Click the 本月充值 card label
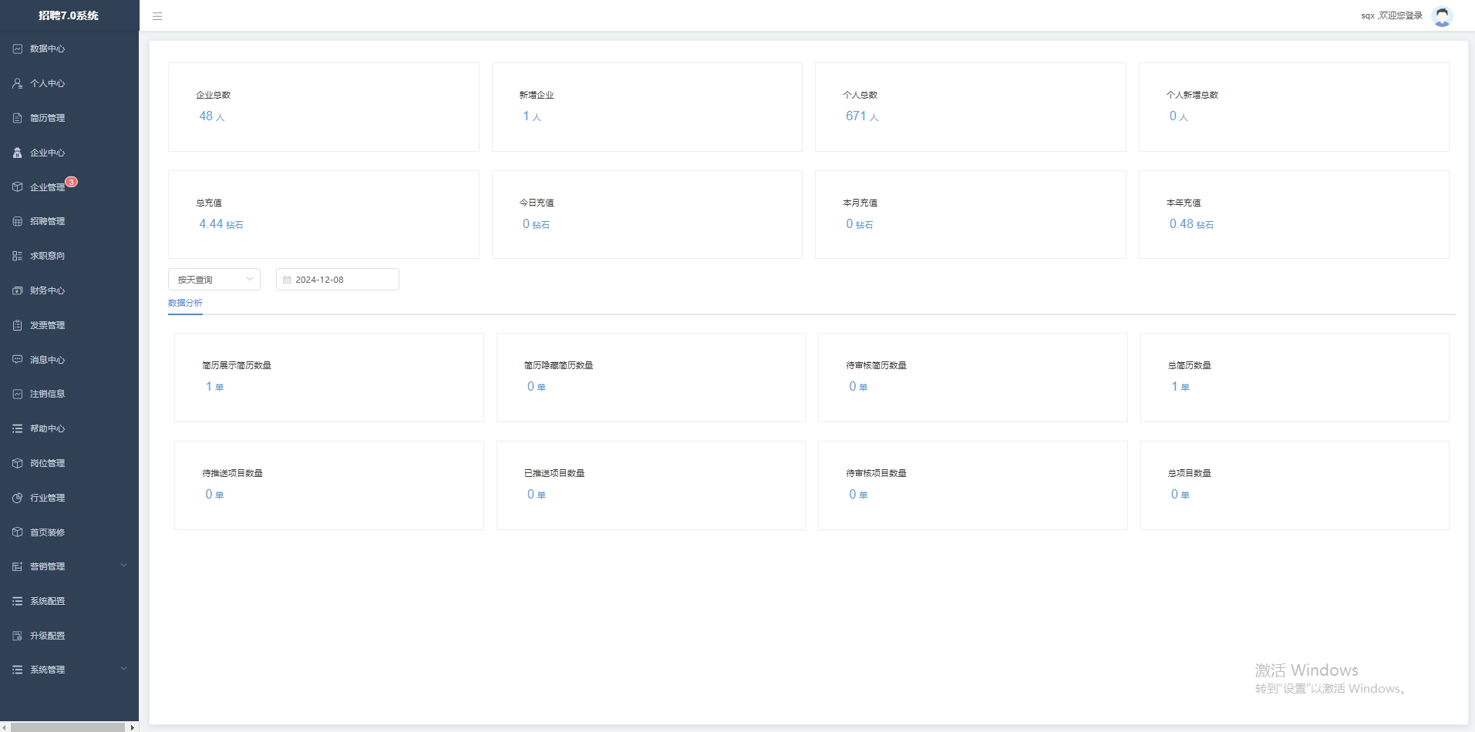The width and height of the screenshot is (1475, 732). pos(860,203)
